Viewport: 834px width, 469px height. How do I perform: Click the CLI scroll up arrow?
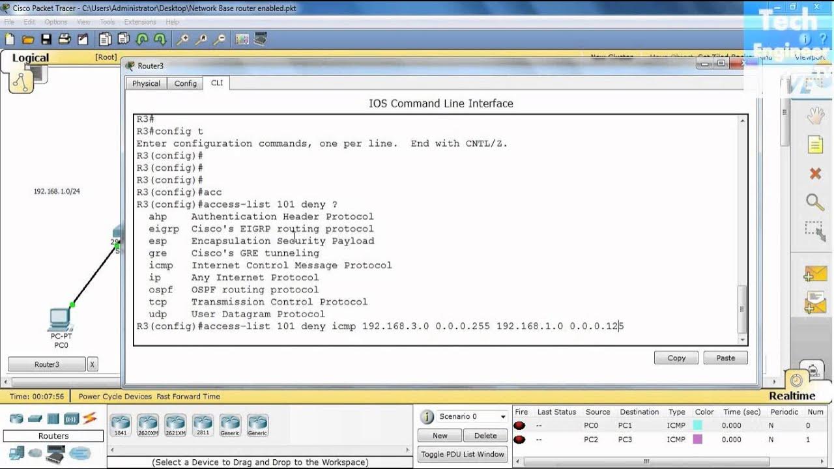click(x=742, y=121)
